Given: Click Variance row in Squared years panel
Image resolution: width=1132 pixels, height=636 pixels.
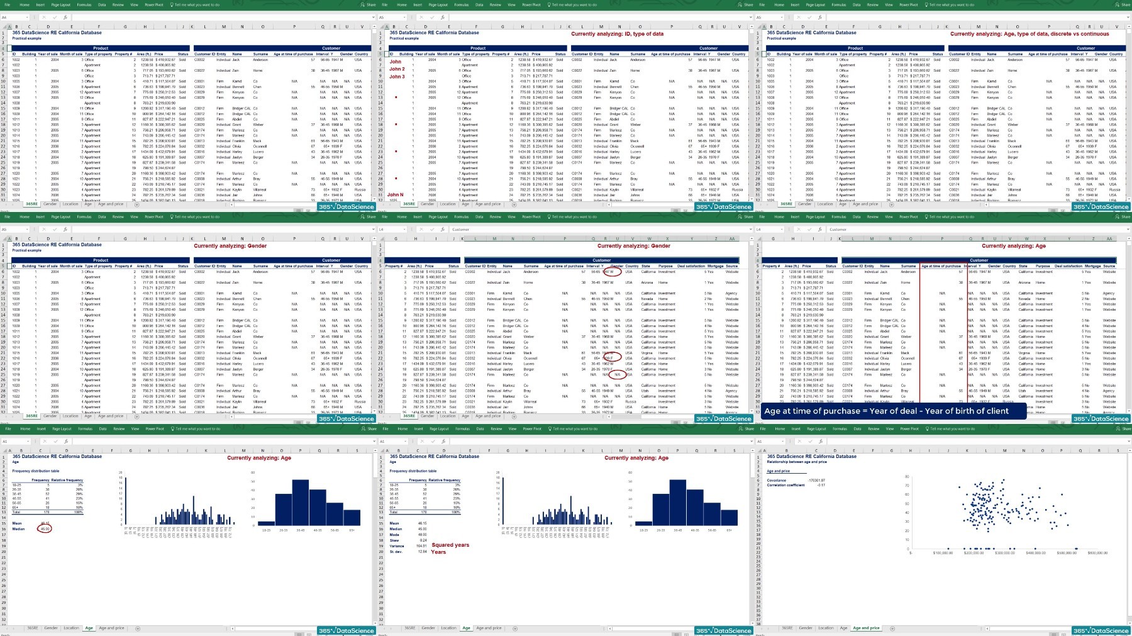Looking at the screenshot, I should pyautogui.click(x=409, y=545).
